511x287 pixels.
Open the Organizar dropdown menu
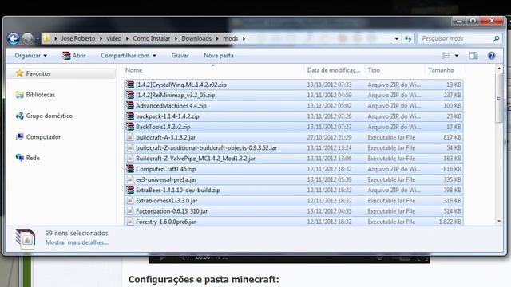click(x=30, y=56)
